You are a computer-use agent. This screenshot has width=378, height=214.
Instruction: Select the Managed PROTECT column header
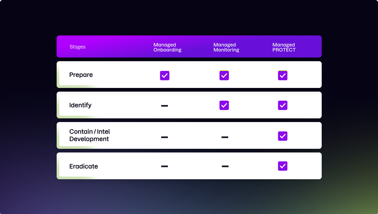(284, 47)
